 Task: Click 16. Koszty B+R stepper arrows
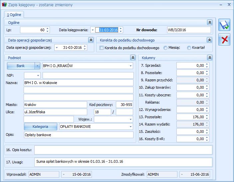pos(207,139)
